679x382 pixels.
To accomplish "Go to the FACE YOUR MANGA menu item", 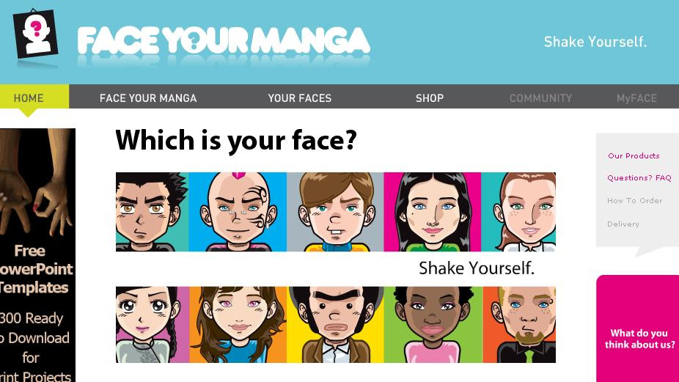I will point(148,98).
